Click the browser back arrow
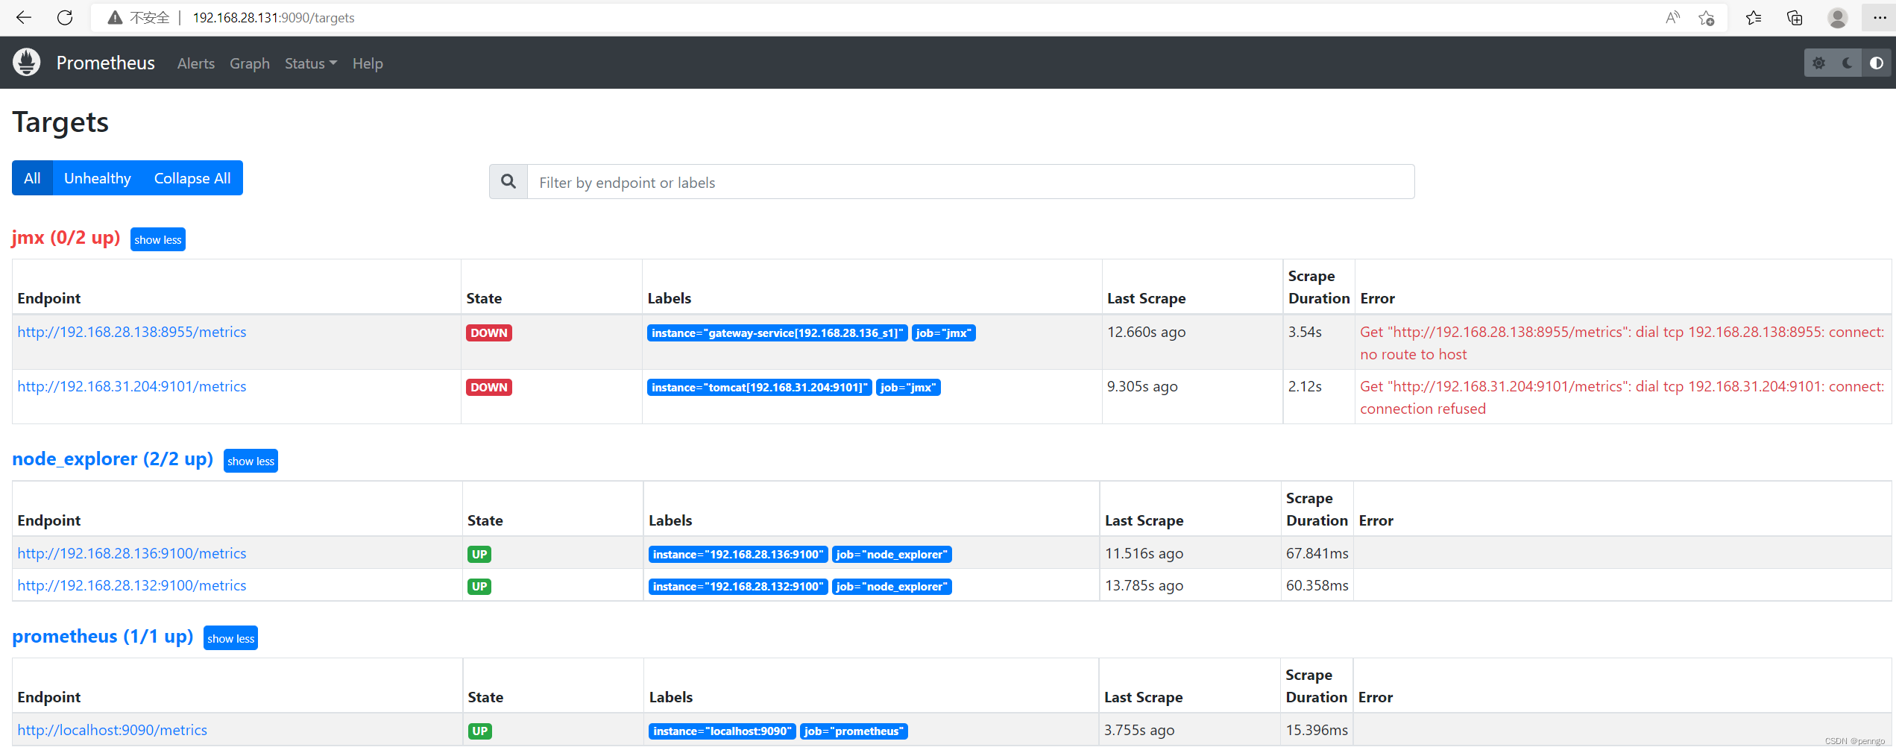This screenshot has height=753, width=1896. [24, 18]
